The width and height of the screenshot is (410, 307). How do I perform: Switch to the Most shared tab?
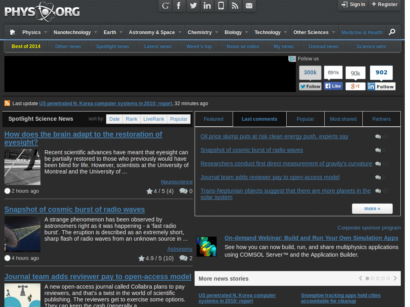tap(343, 119)
